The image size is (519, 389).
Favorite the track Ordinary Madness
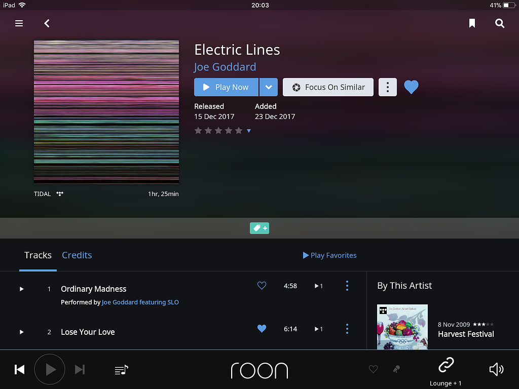[262, 286]
